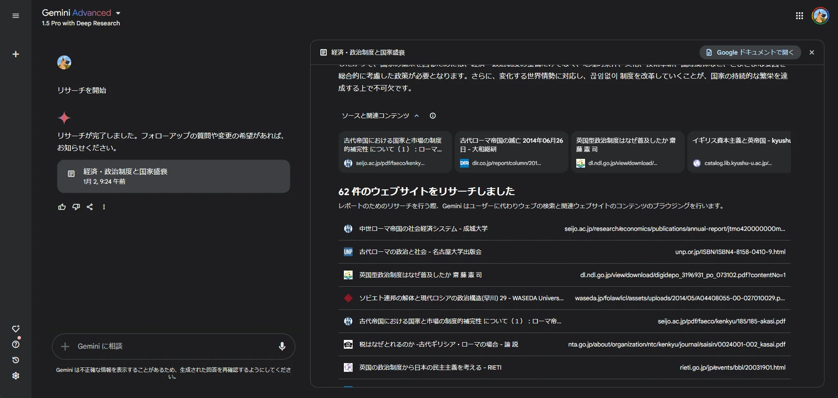Click the red diamond Waseda favicon
This screenshot has height=398, width=838.
coord(348,298)
